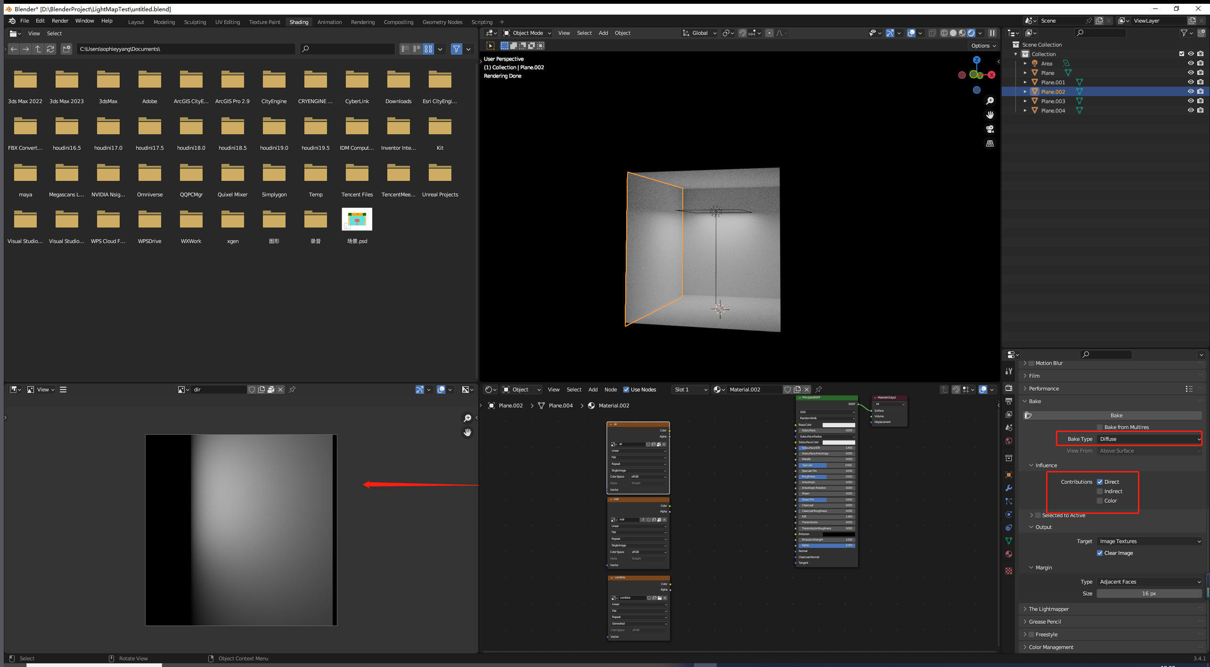
Task: Enable Bake from Multires checkbox
Action: [x=1100, y=427]
